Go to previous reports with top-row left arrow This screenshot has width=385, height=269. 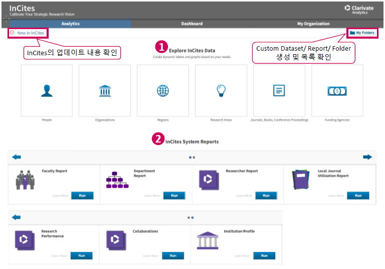[x=17, y=157]
